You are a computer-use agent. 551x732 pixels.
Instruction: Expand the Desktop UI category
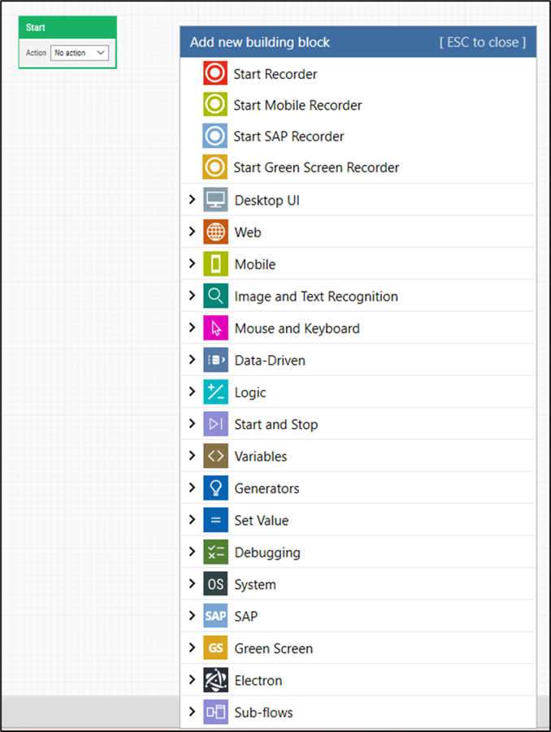(190, 200)
